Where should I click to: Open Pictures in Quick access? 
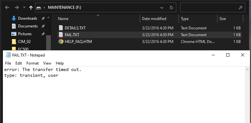coord(25,34)
